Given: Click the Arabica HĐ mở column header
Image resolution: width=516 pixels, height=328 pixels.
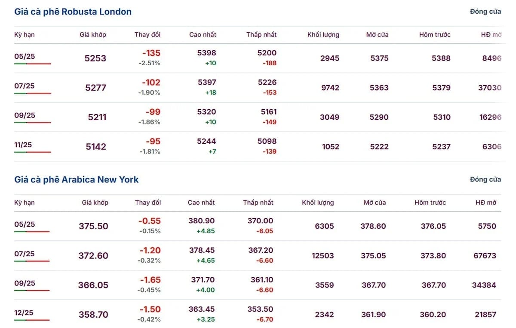Looking at the screenshot, I should pyautogui.click(x=485, y=202).
